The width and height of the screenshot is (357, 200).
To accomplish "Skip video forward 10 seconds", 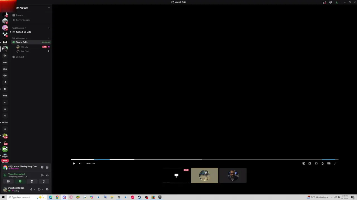I will (310, 163).
